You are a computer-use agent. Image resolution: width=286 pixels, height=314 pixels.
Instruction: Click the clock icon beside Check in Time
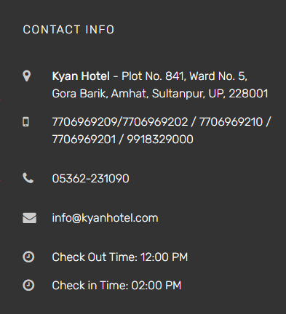pyautogui.click(x=28, y=285)
